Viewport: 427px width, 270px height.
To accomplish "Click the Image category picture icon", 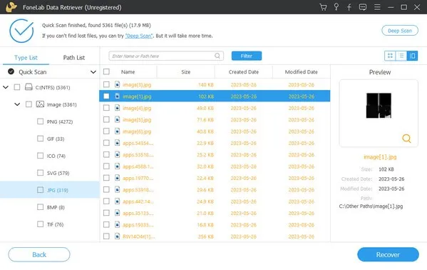I will coord(40,104).
